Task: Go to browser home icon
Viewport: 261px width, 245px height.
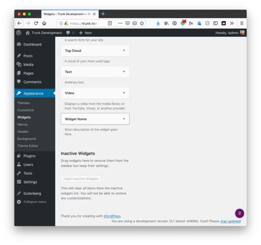Action: [x=44, y=23]
